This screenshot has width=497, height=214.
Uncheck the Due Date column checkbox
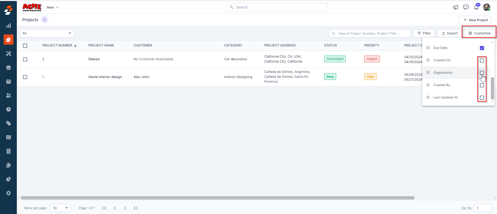point(482,48)
